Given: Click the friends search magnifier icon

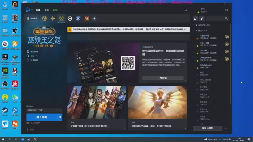Looking at the screenshot, I should 226,19.
